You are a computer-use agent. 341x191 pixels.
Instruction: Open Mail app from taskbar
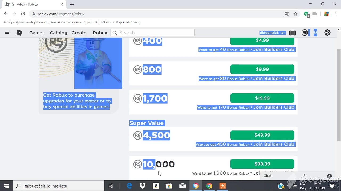(182, 186)
